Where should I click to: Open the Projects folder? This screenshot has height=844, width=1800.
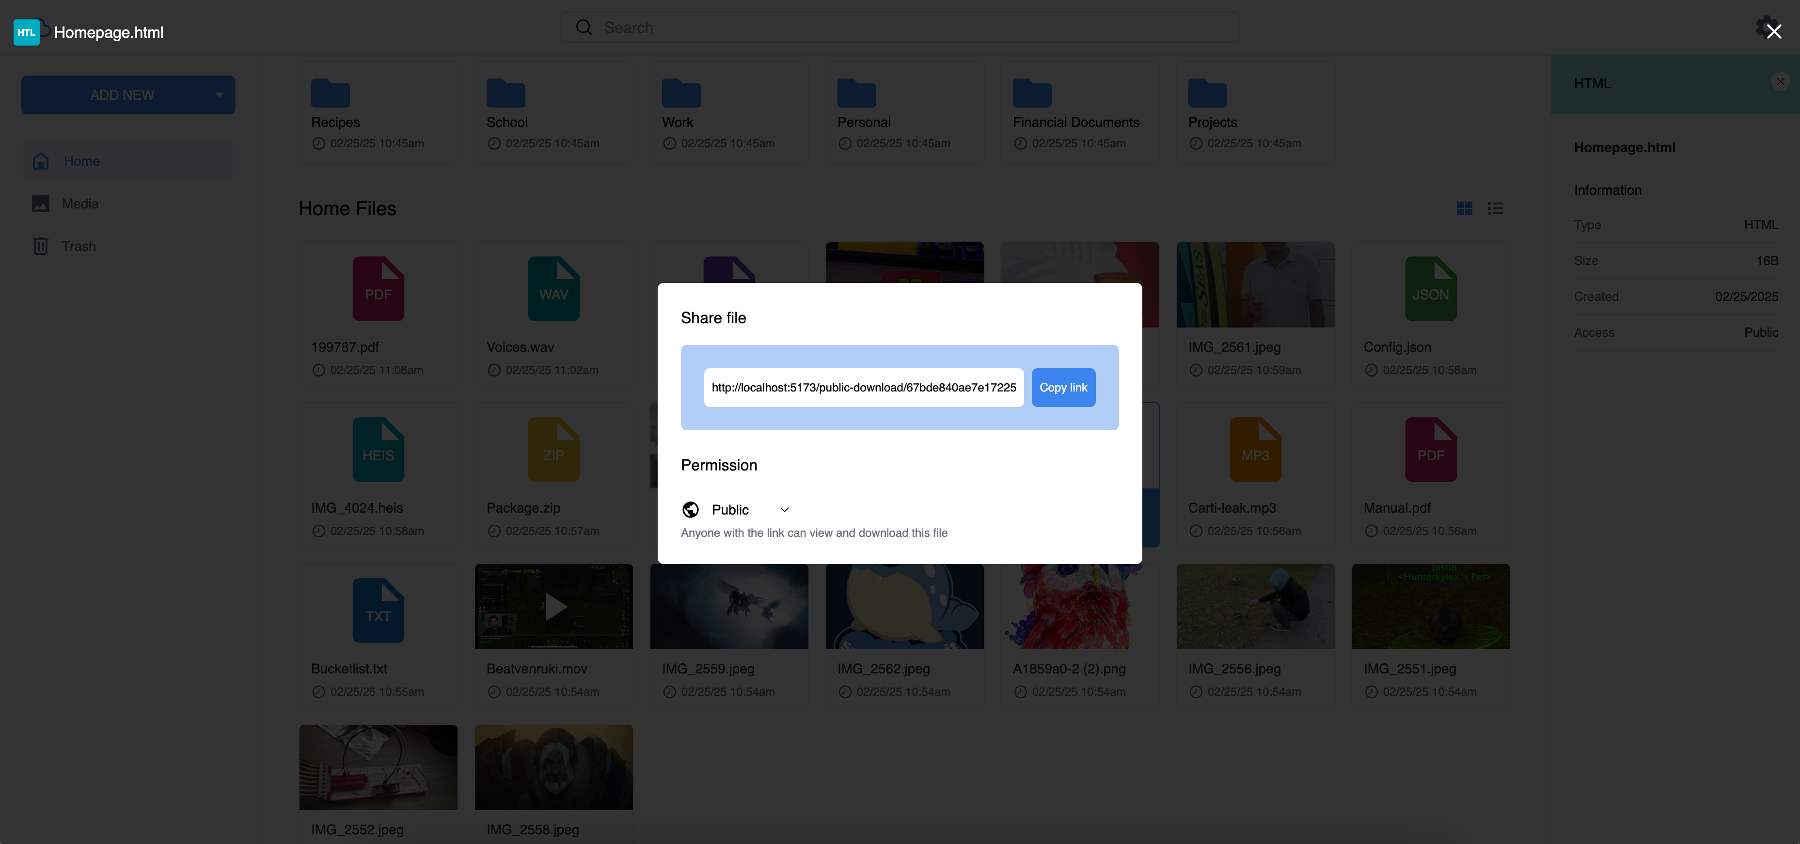click(1255, 113)
